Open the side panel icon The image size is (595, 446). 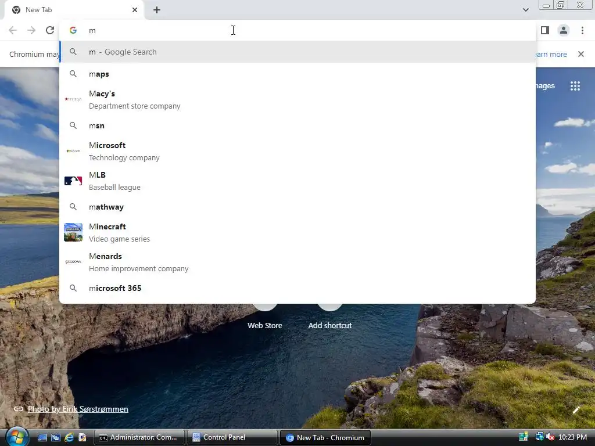point(545,30)
